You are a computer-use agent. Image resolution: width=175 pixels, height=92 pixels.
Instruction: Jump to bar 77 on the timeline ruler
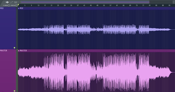pyautogui.click(x=143, y=5)
